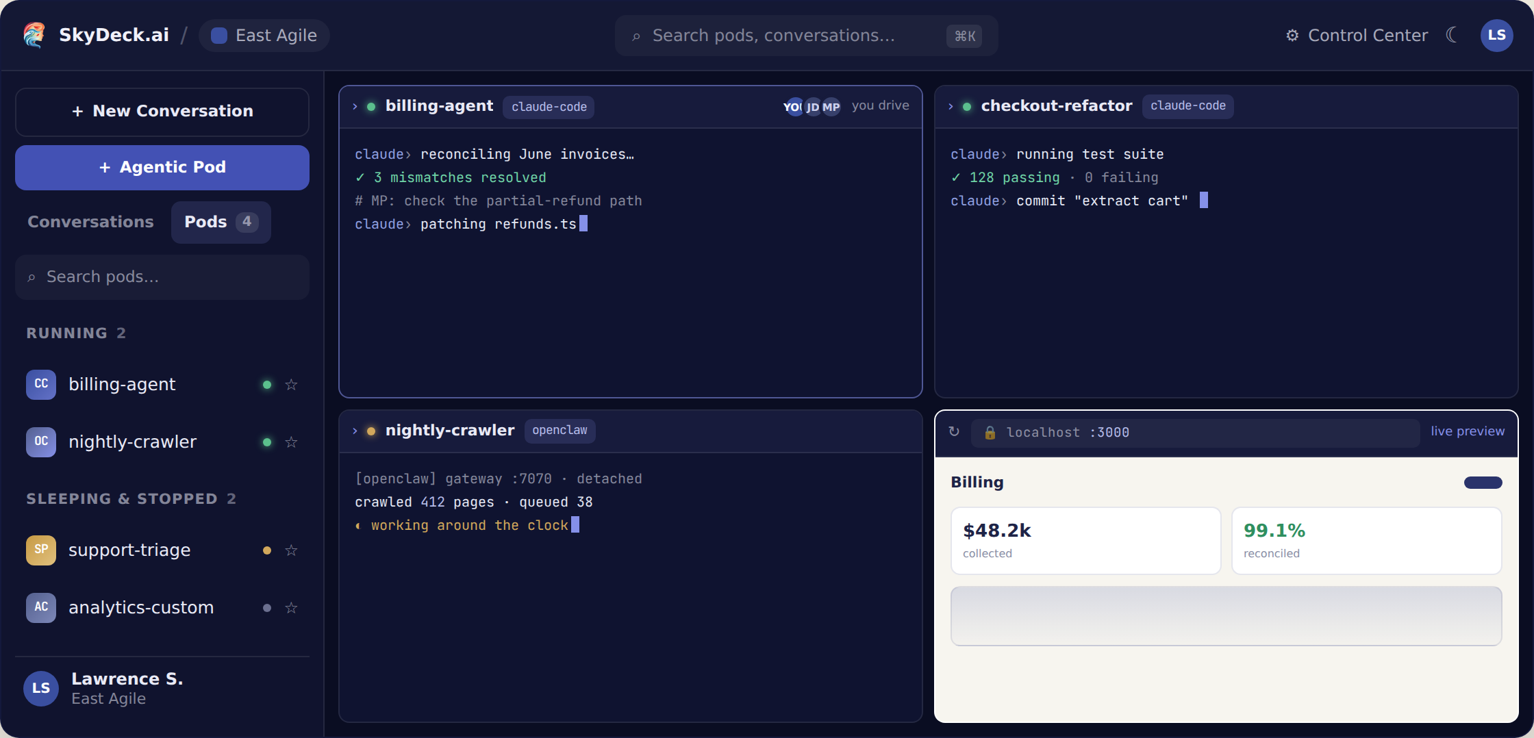Click the nightly-crawler pane title
Viewport: 1534px width, 738px height.
[x=450, y=431]
